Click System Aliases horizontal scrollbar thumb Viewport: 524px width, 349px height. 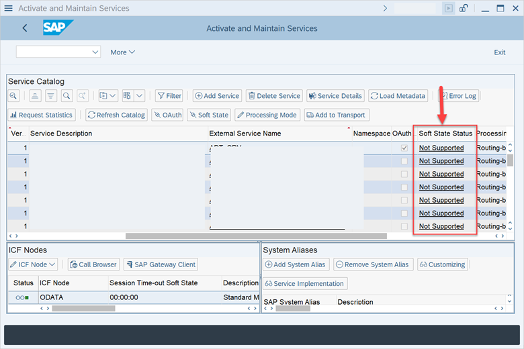pos(293,308)
